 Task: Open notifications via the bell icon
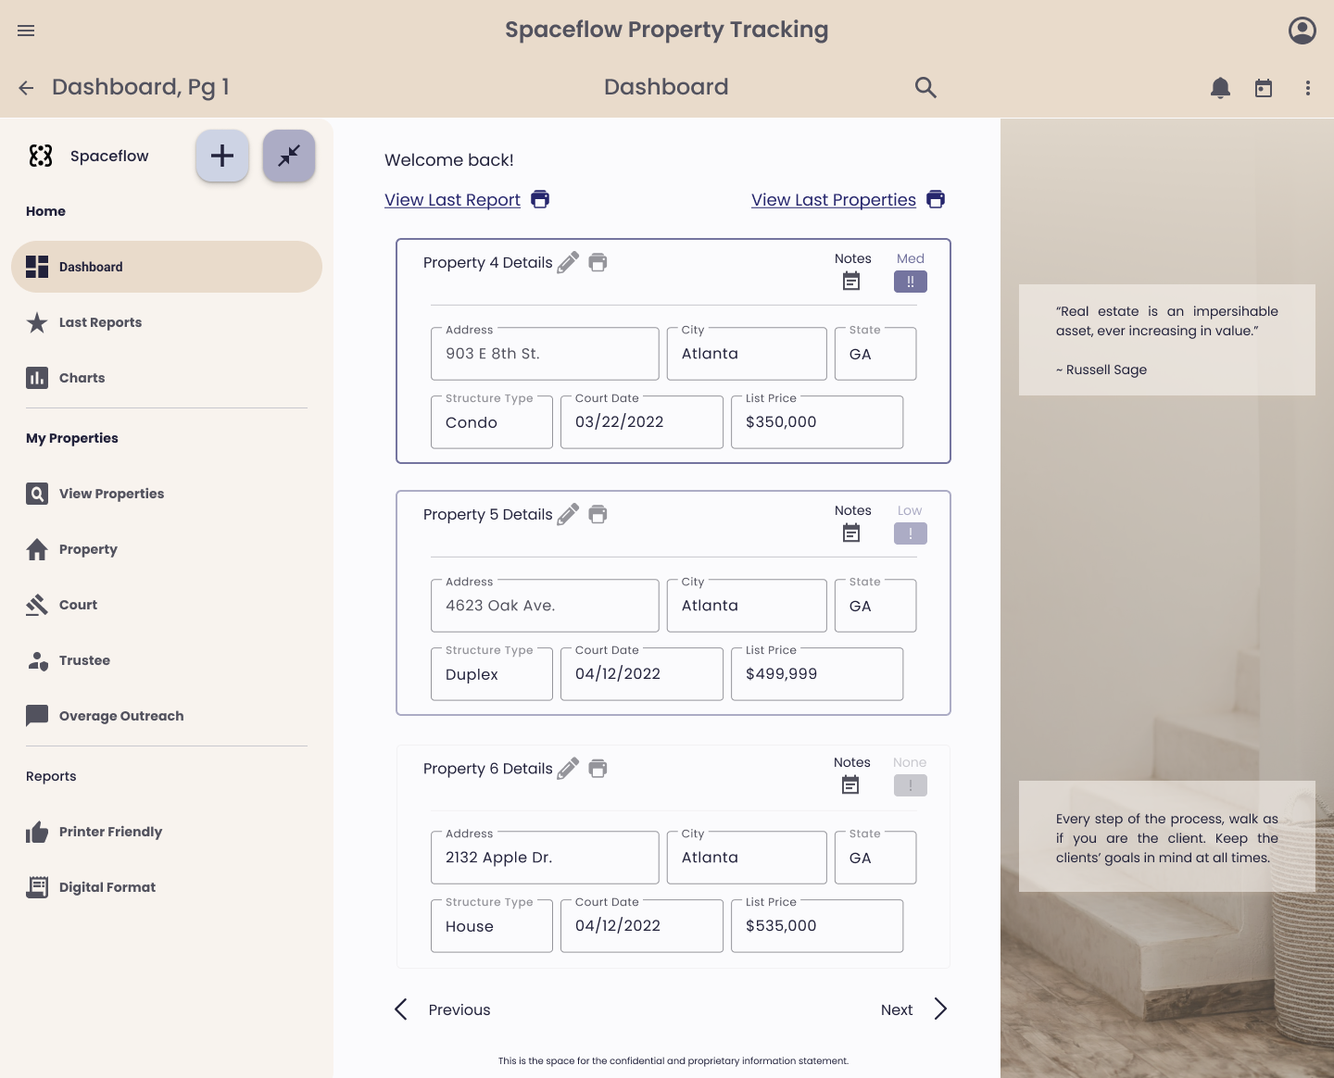(x=1220, y=87)
